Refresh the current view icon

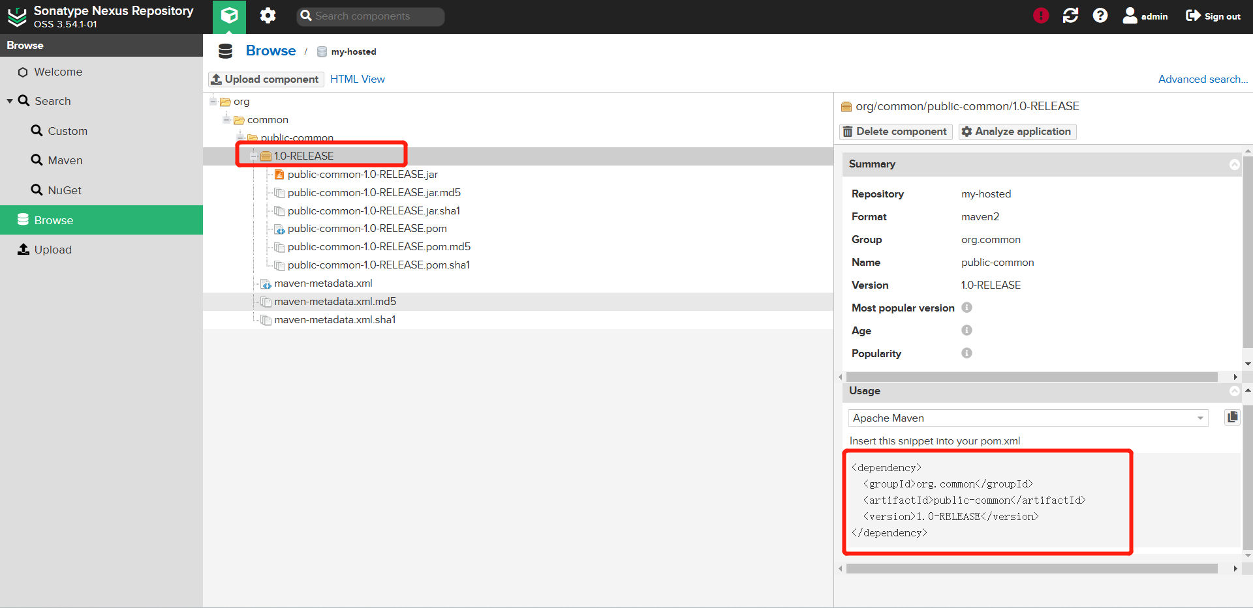(x=1070, y=16)
